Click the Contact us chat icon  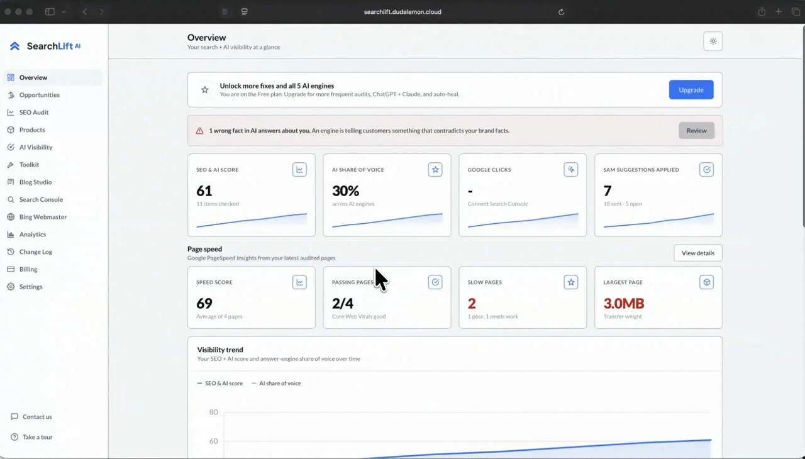[14, 417]
